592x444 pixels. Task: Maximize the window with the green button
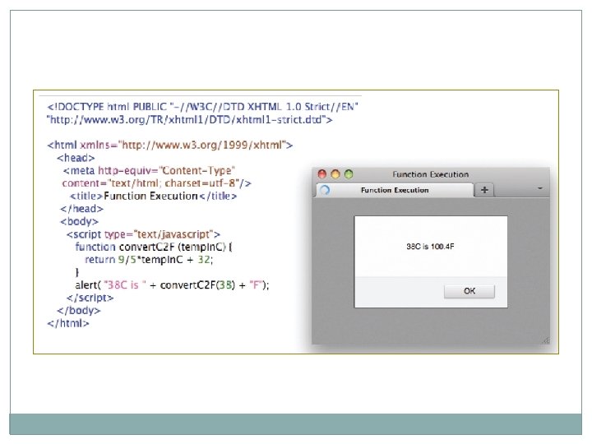[349, 174]
